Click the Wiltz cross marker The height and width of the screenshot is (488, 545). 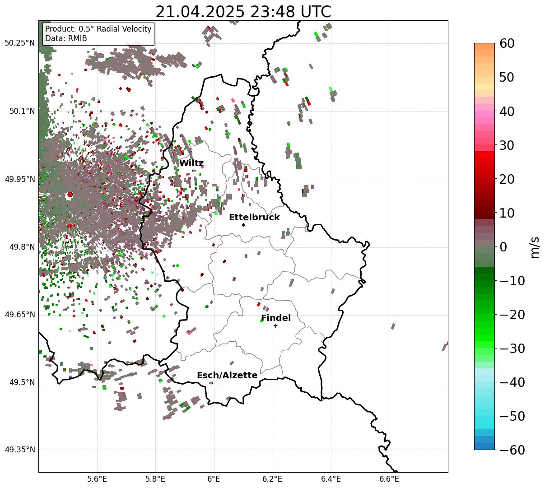click(x=194, y=171)
